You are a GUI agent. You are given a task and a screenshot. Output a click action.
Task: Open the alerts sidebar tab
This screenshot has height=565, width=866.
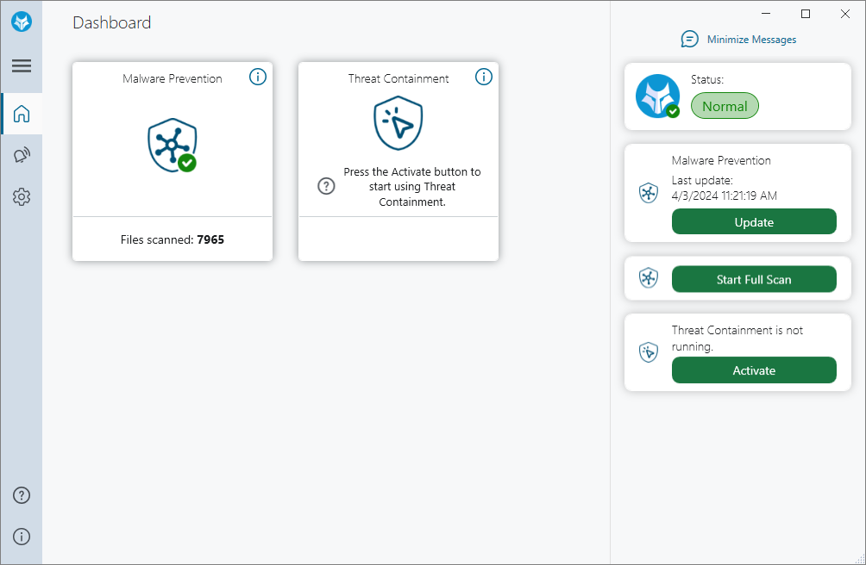pyautogui.click(x=22, y=156)
